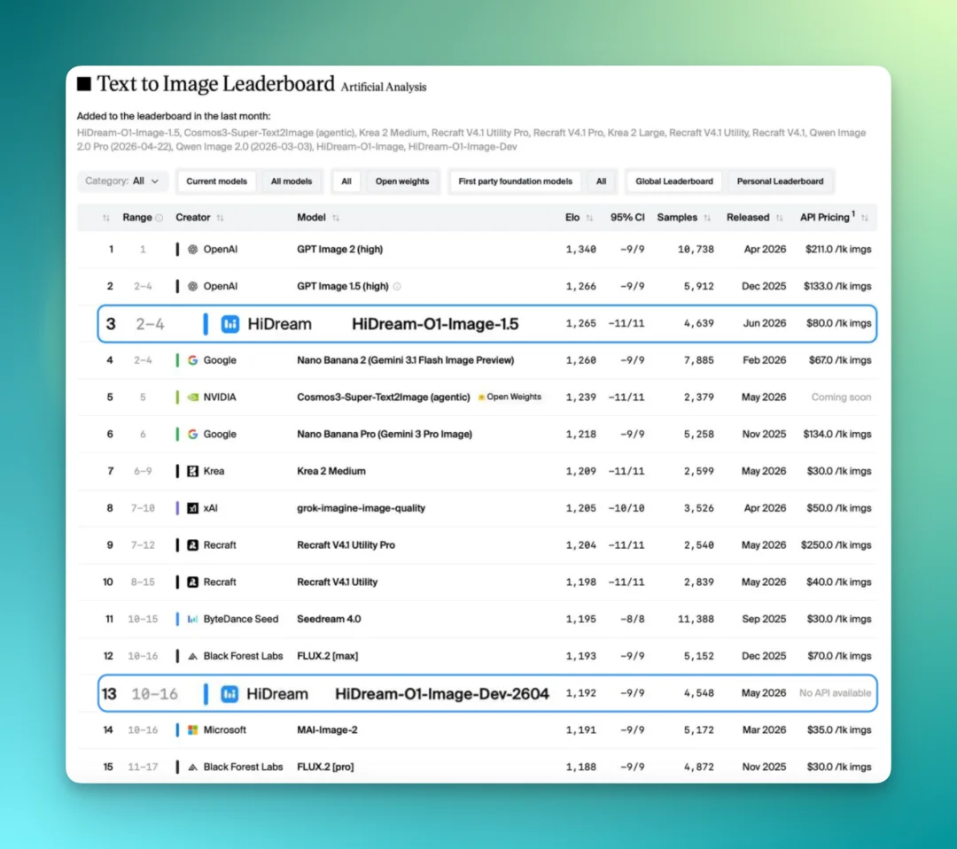Click the Open Weights badge on Cosmos3 row
The width and height of the screenshot is (957, 849).
pyautogui.click(x=510, y=397)
